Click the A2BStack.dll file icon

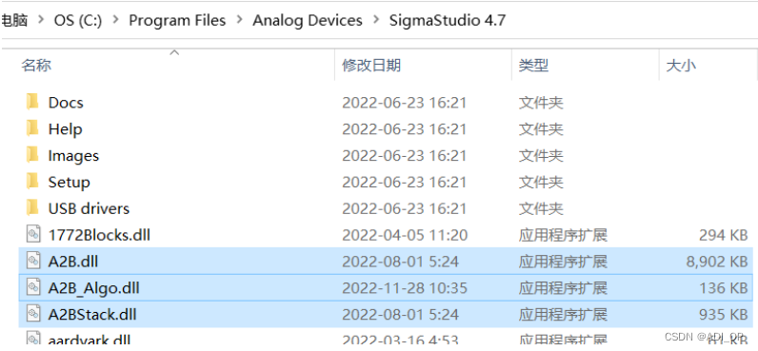tap(33, 314)
